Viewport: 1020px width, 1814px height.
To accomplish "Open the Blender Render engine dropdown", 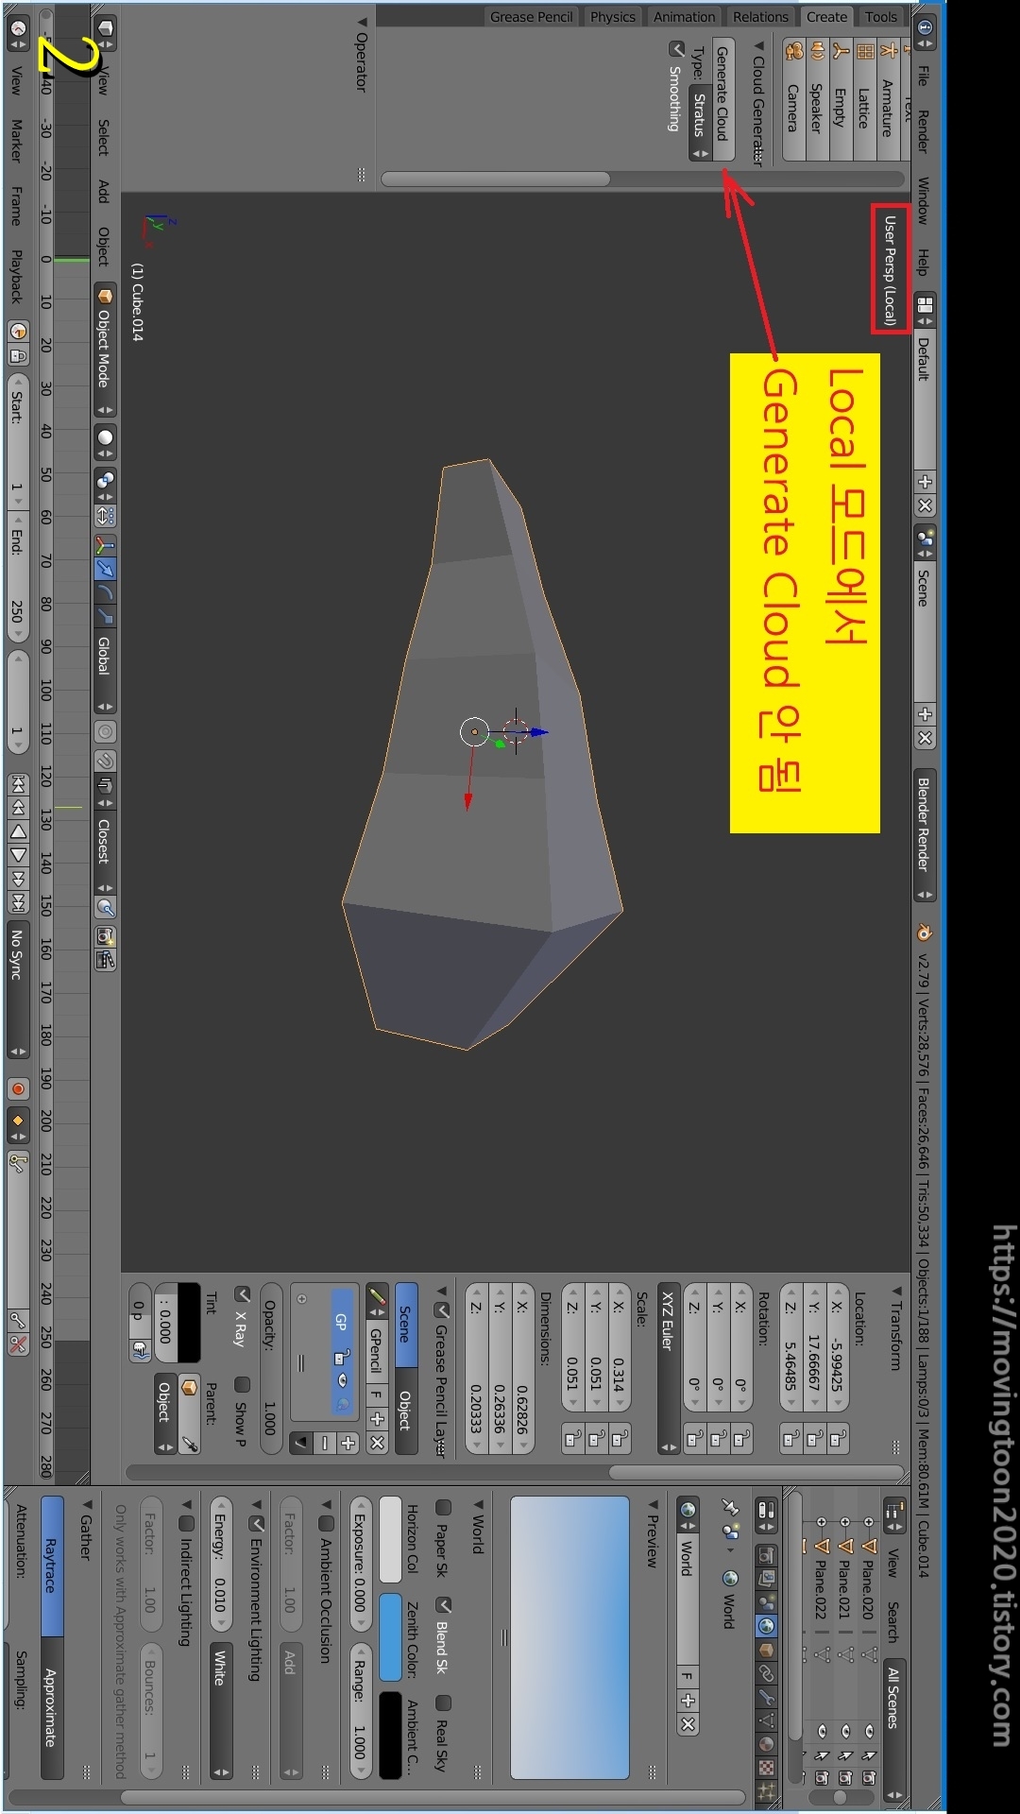I will [x=924, y=835].
